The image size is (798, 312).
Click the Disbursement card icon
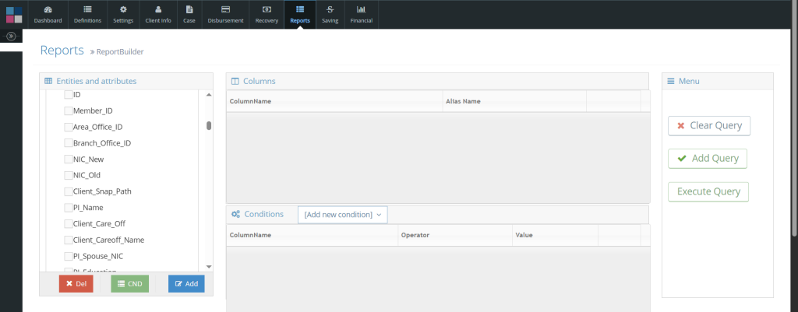(x=226, y=9)
